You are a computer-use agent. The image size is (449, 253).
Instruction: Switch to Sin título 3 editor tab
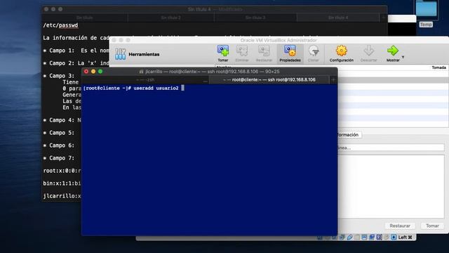tap(255, 18)
